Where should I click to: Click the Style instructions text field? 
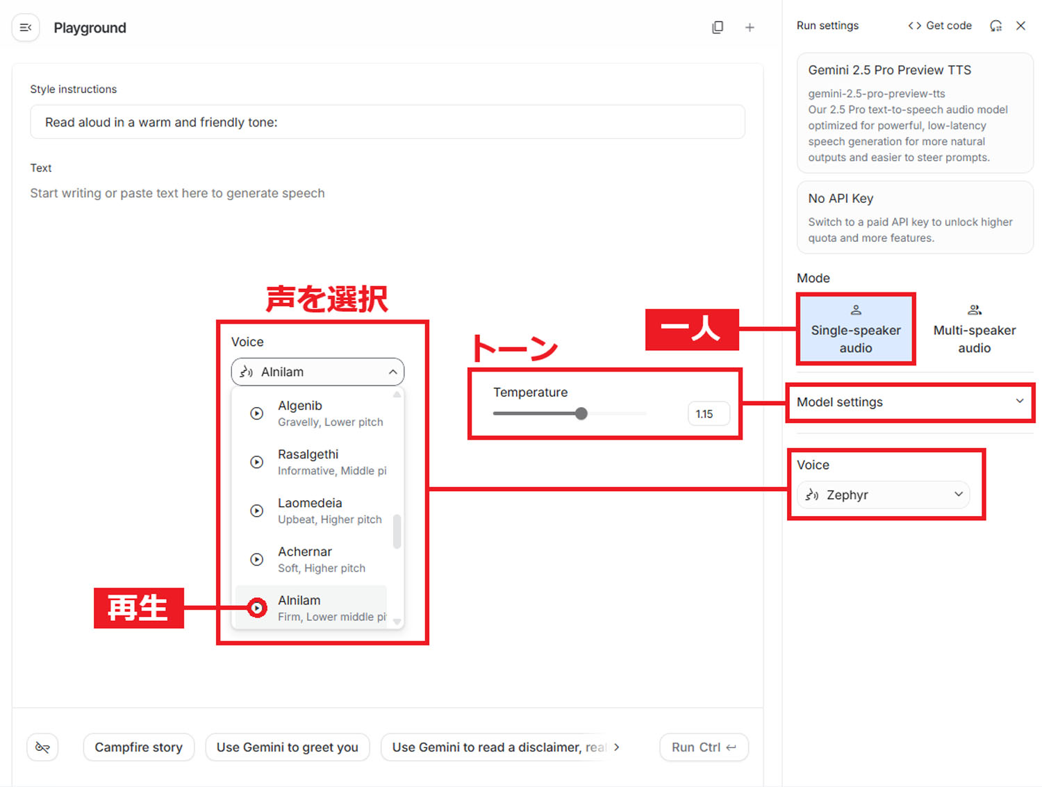pos(387,122)
